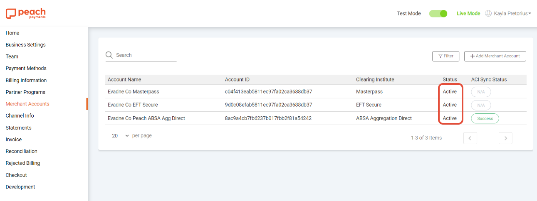Click EFT Secure clearing institute cell
Viewport: 537px width, 201px height.
(369, 105)
